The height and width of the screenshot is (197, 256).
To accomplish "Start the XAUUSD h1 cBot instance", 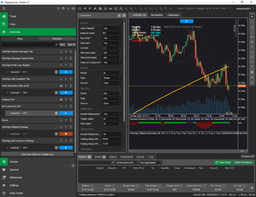I will click(66, 72).
